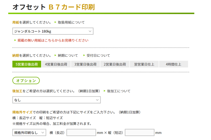Open the 納期について link
The width and height of the screenshot is (211, 140).
68,55
